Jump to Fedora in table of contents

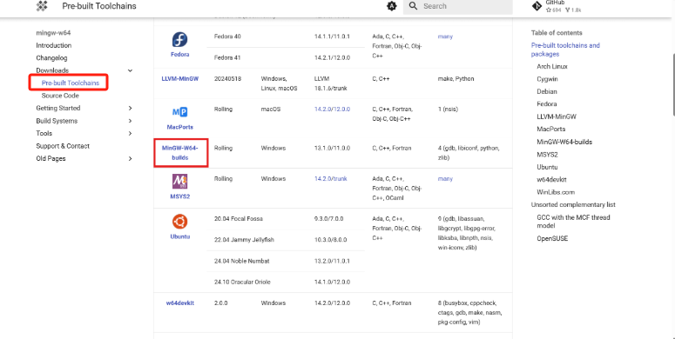(x=547, y=104)
